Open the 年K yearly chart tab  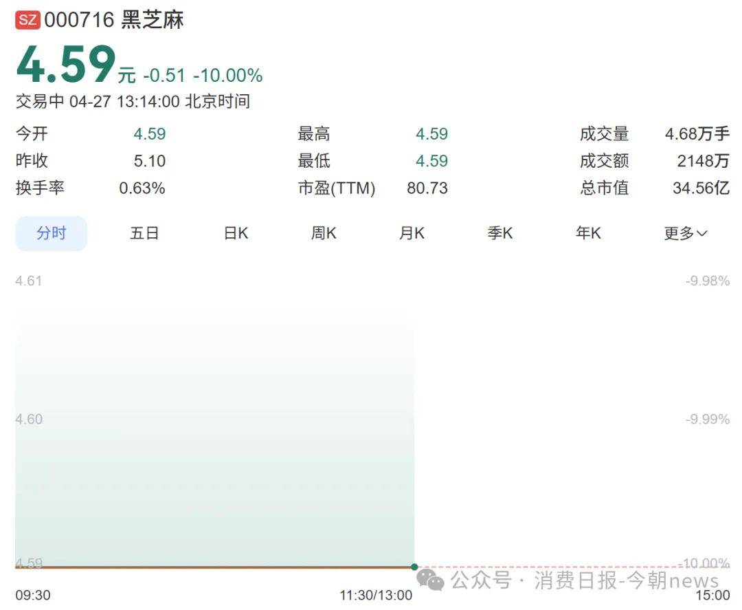pos(588,233)
